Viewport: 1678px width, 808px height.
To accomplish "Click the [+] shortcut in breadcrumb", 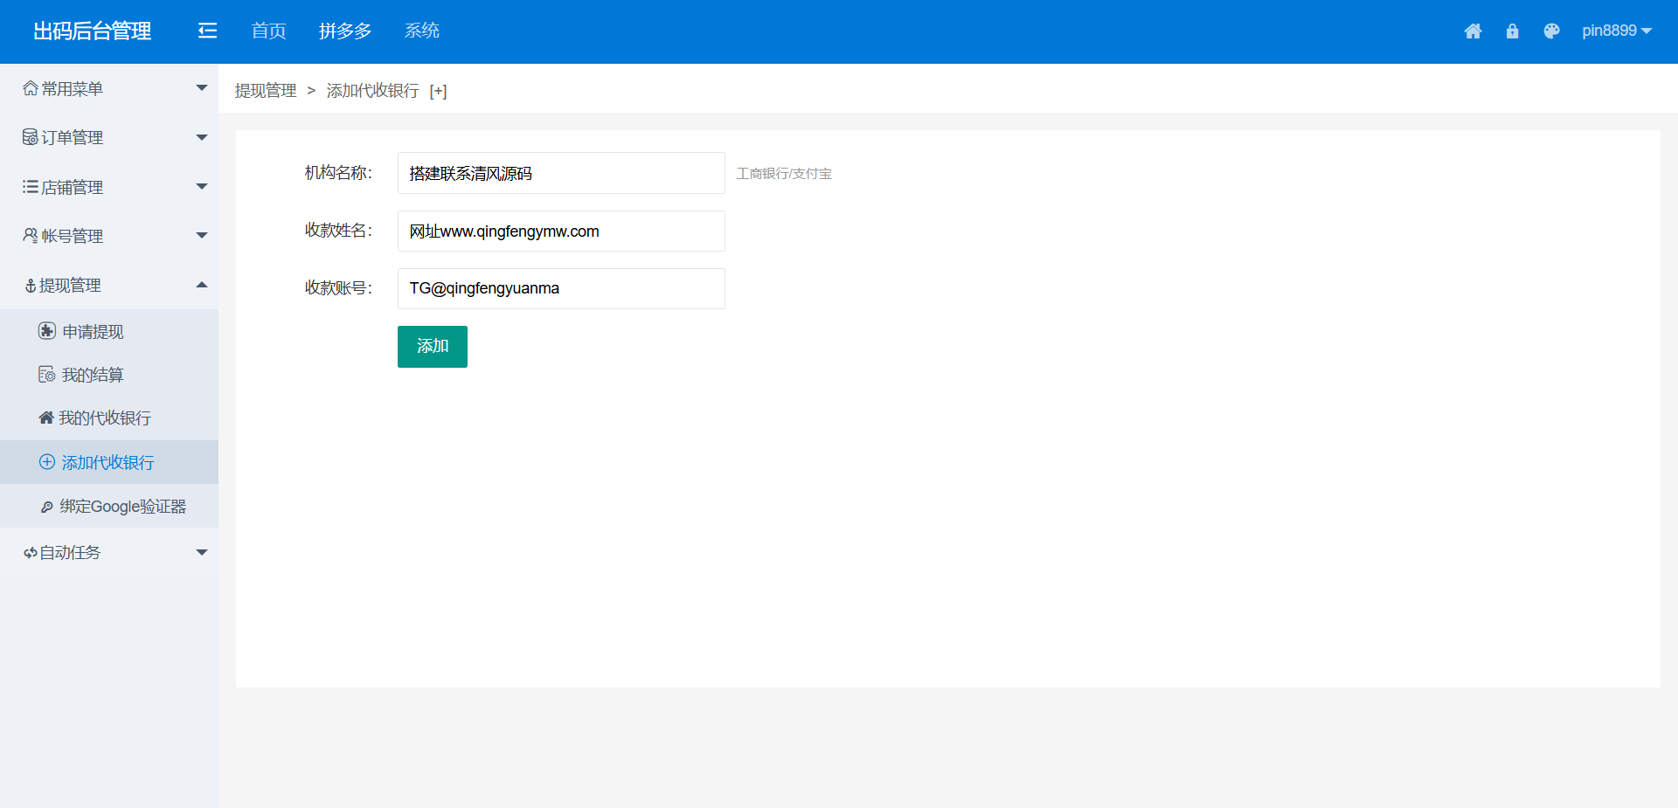I will (438, 91).
